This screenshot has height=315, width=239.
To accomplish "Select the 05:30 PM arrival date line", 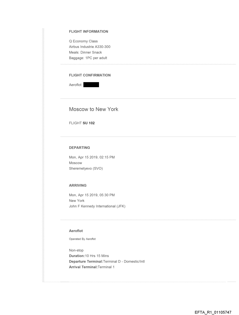I will click(92, 195).
